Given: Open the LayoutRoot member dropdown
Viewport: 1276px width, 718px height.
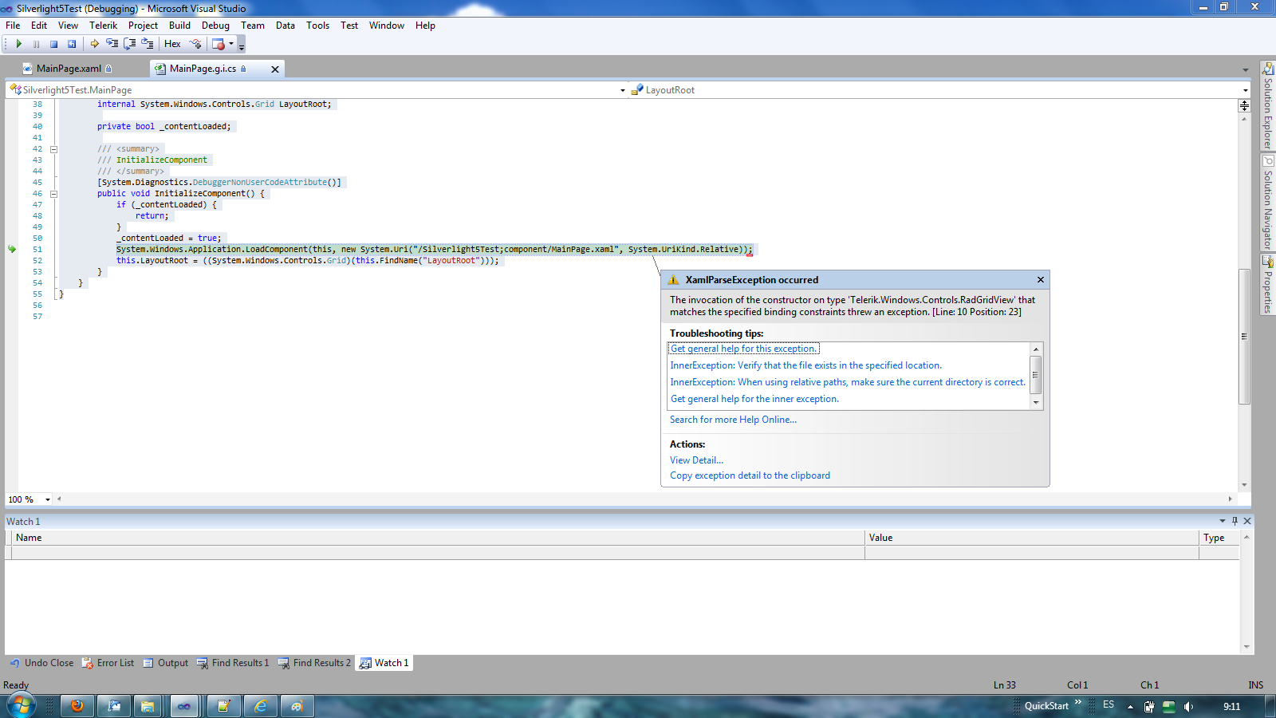Looking at the screenshot, I should pyautogui.click(x=1246, y=90).
